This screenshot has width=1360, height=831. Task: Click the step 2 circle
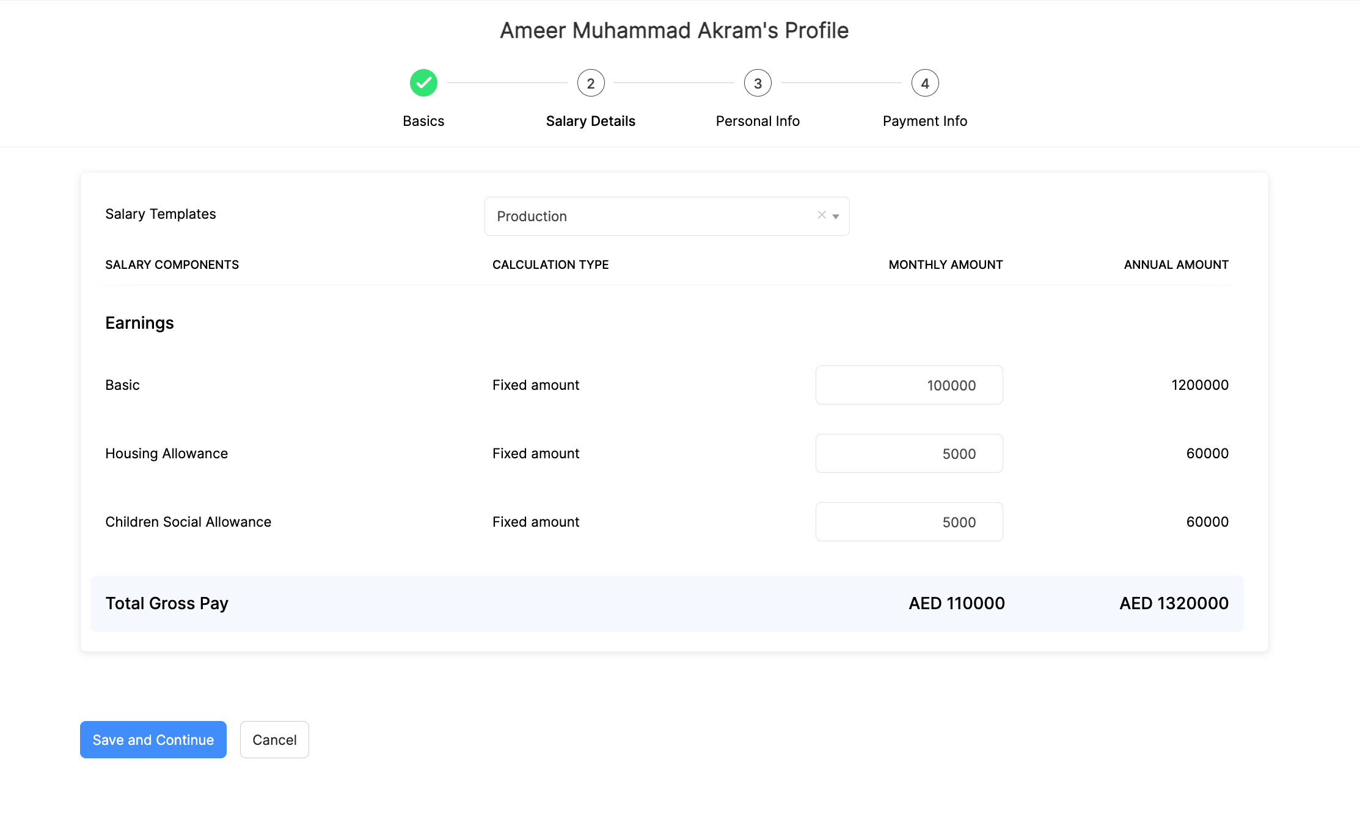pyautogui.click(x=590, y=83)
